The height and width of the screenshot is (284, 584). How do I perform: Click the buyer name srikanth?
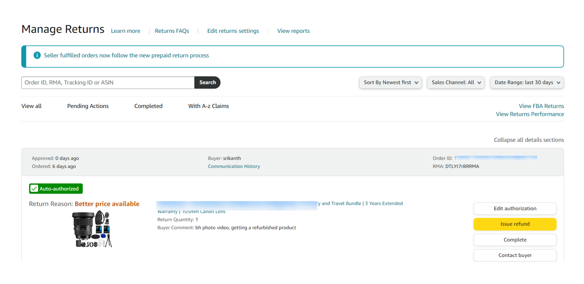point(232,158)
